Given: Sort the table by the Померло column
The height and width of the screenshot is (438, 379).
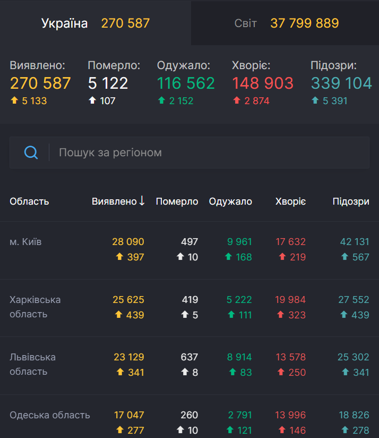Looking at the screenshot, I should [x=177, y=201].
